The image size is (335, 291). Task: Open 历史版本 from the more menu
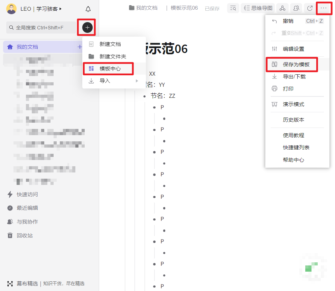(297, 120)
